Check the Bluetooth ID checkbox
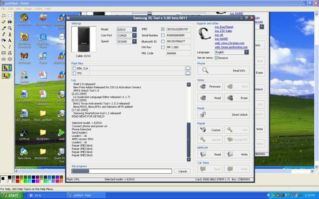The height and width of the screenshot is (199, 319). pos(163,41)
